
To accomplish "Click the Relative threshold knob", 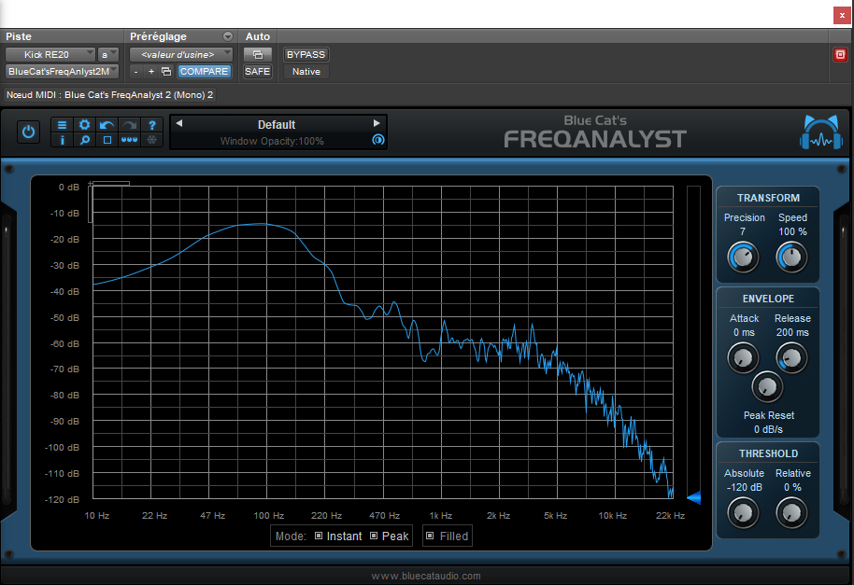I will 791,512.
